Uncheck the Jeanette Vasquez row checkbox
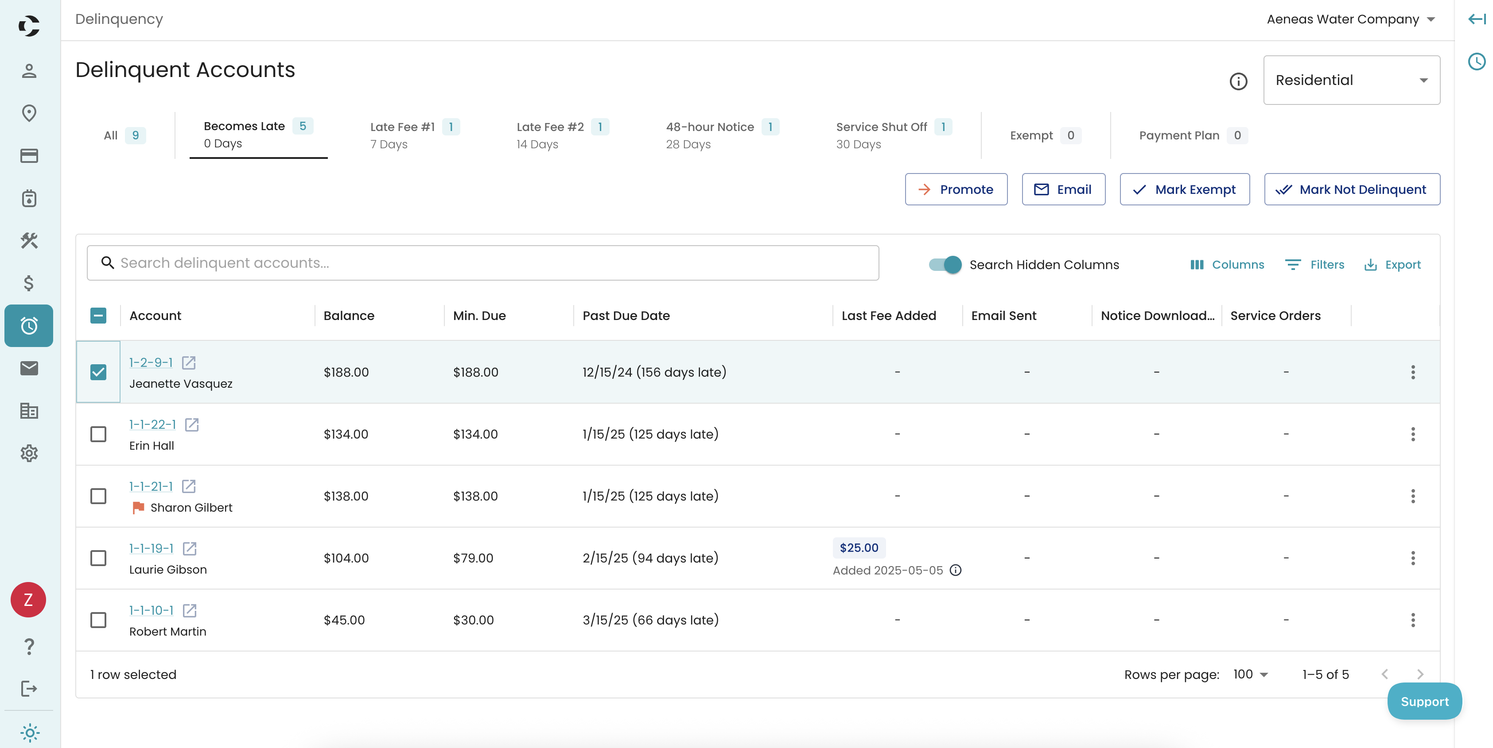 point(98,372)
